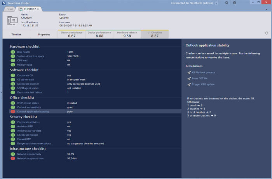Image resolution: width=272 pixels, height=179 pixels.
Task: Expand the connection dropdown arrow
Action: (x=216, y=3)
